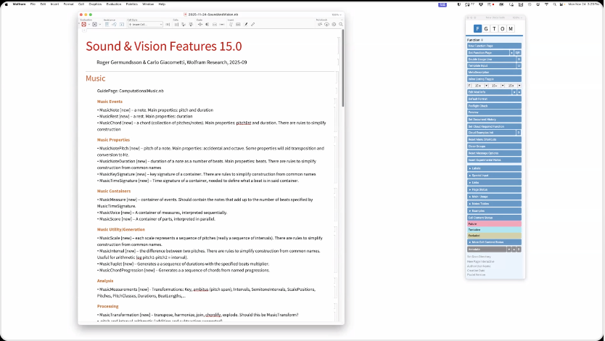
Task: Click the Preflight Check button
Action: tap(493, 106)
